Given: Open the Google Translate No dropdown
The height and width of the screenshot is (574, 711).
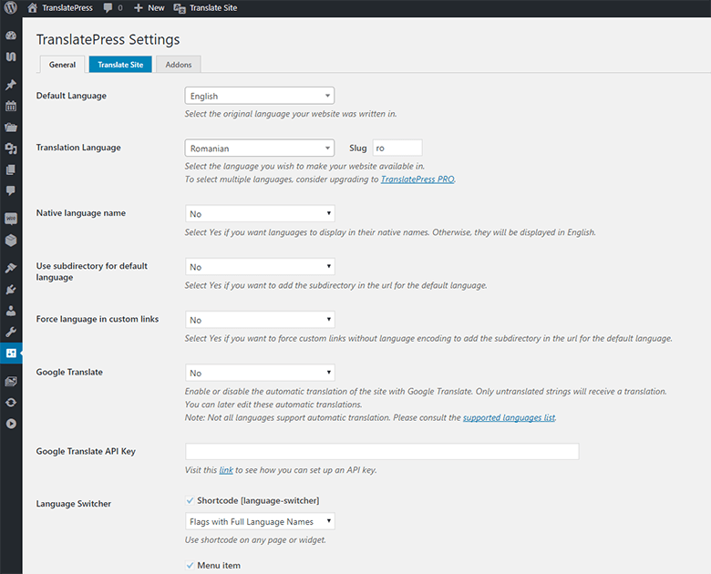Looking at the screenshot, I should 260,373.
